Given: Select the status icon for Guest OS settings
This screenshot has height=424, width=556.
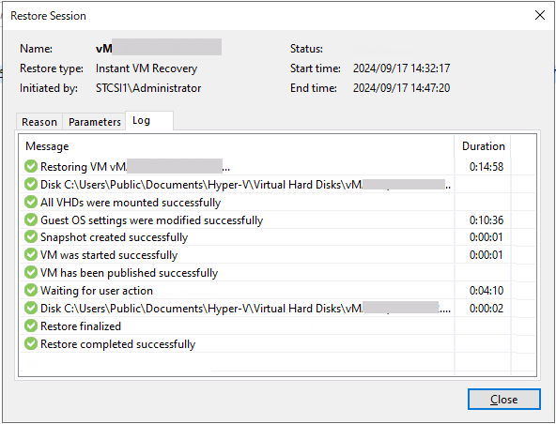Looking at the screenshot, I should [31, 220].
